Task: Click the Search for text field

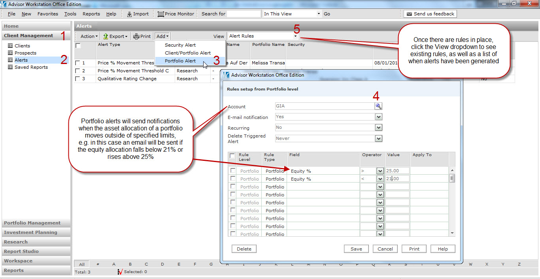Action: 244,14
